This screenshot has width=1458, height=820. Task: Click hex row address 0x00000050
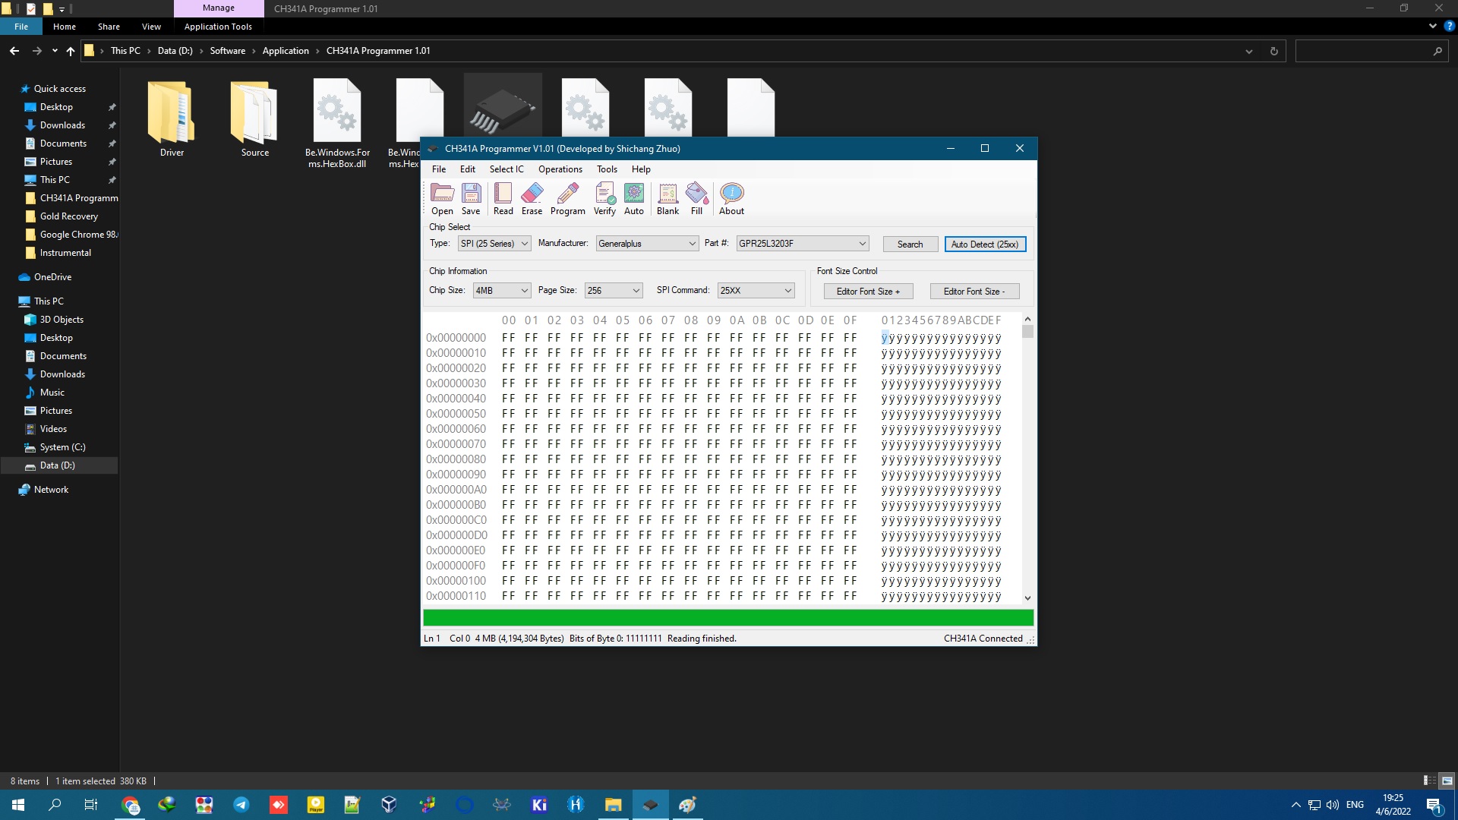click(x=456, y=414)
